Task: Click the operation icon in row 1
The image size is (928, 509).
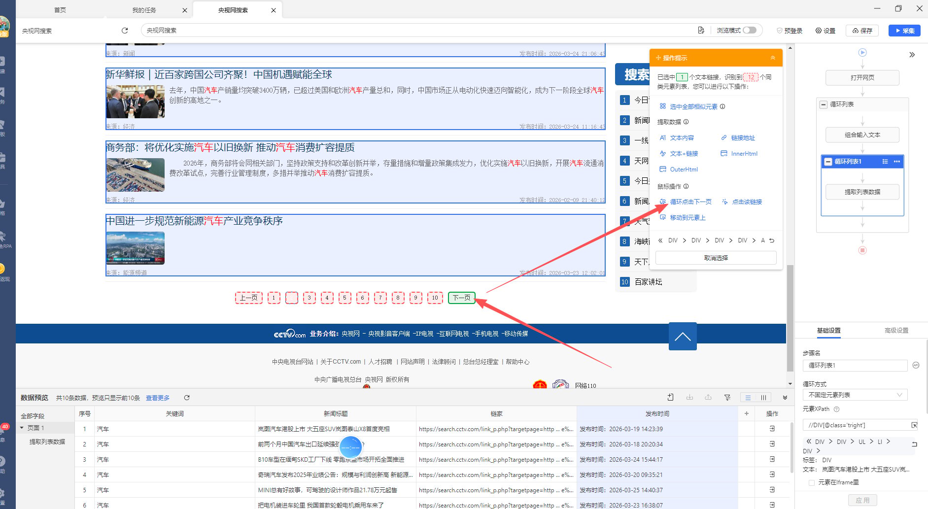Action: coord(772,429)
